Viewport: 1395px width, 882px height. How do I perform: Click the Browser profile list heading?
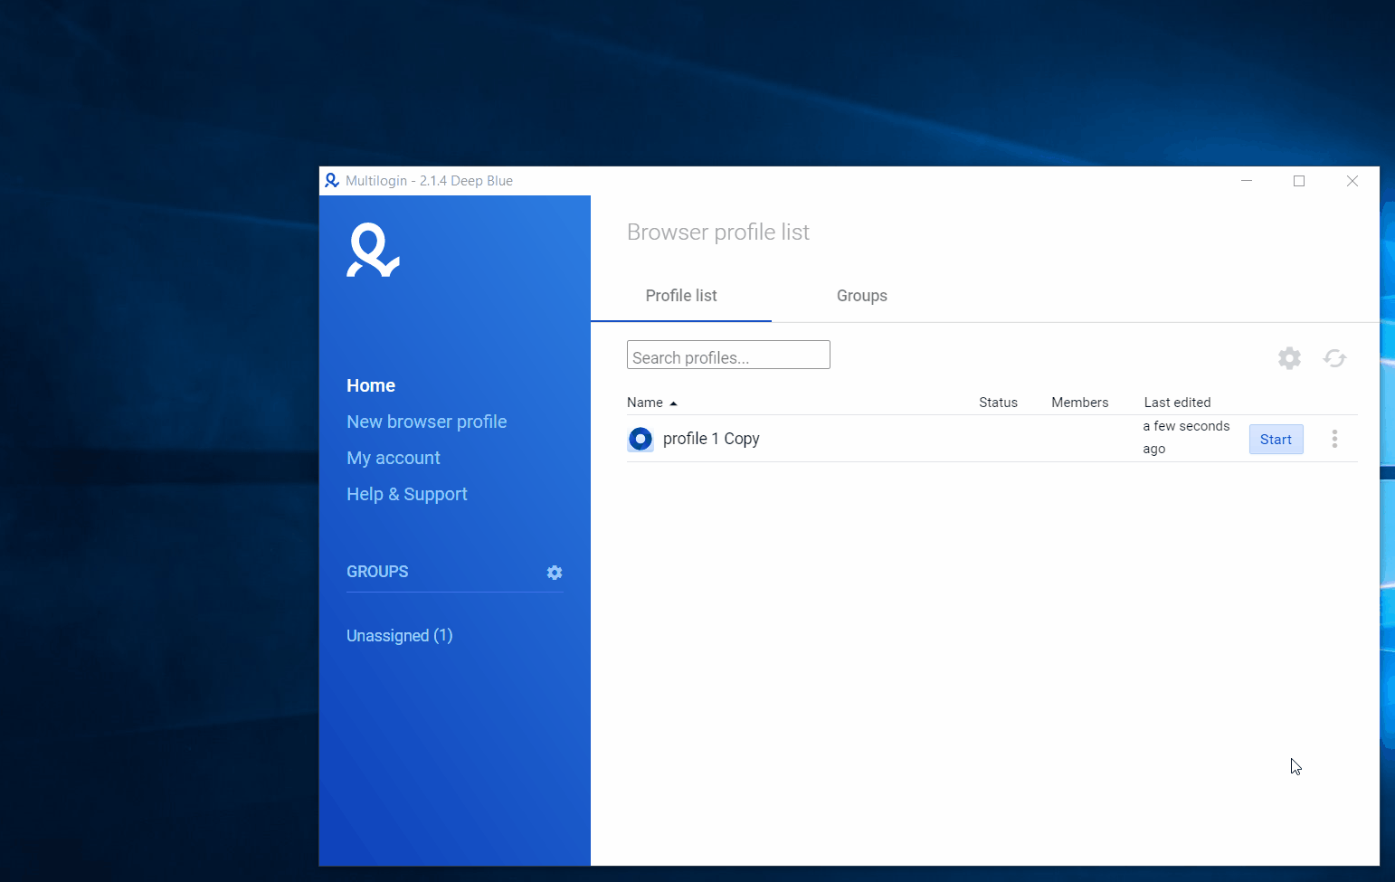pos(718,232)
